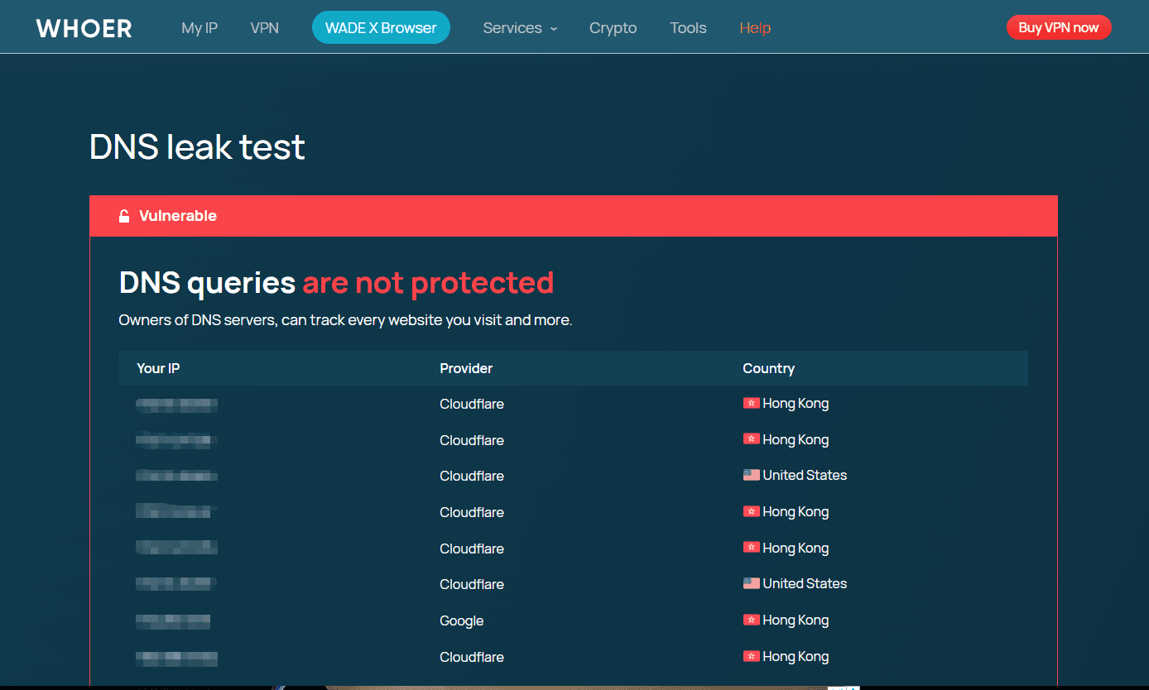The width and height of the screenshot is (1149, 690).
Task: Select Tools in the navigation bar
Action: point(688,28)
